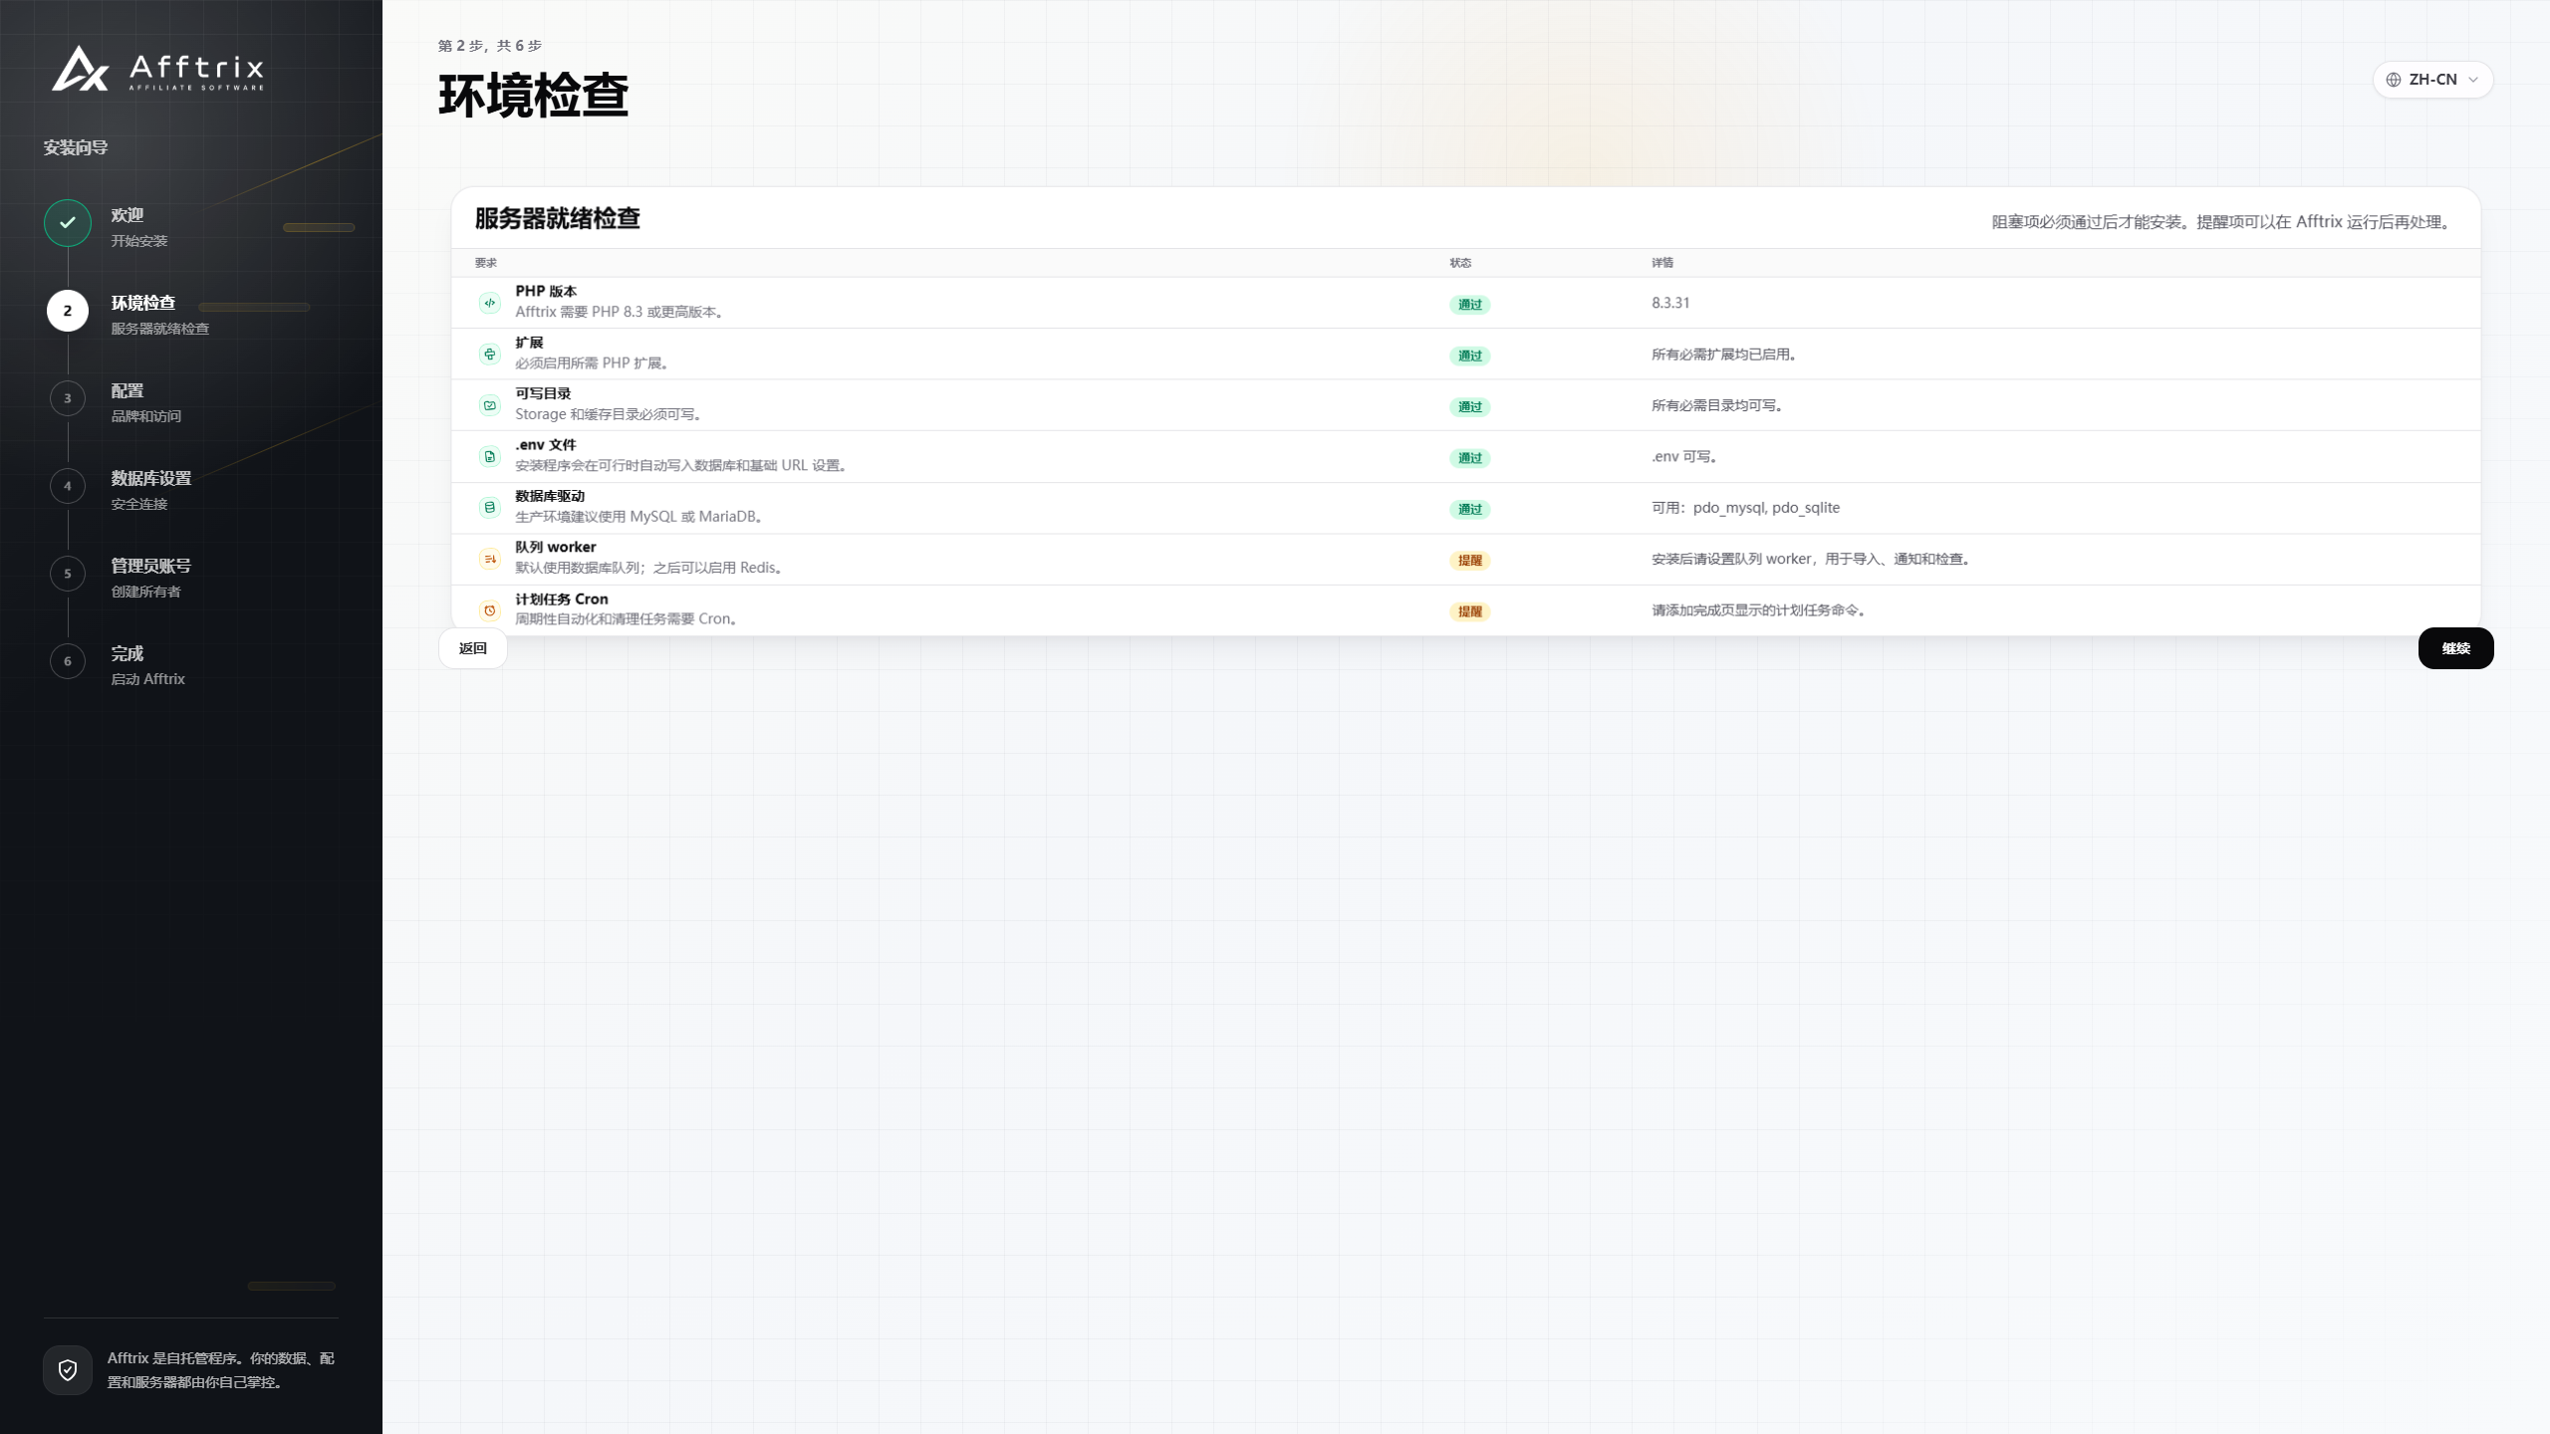Screen dimensions: 2550x1434
Task: Click the 详情 column header
Action: click(1662, 263)
